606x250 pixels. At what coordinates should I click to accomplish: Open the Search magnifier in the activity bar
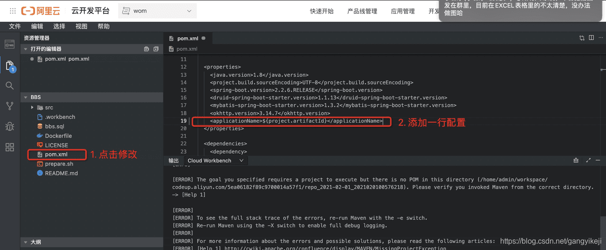point(9,86)
